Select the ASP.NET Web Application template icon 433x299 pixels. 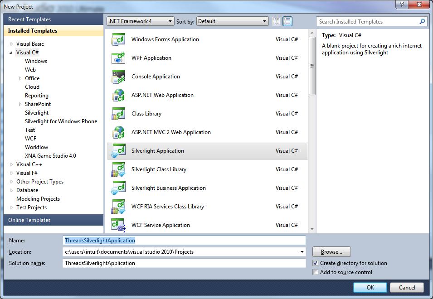(118, 95)
